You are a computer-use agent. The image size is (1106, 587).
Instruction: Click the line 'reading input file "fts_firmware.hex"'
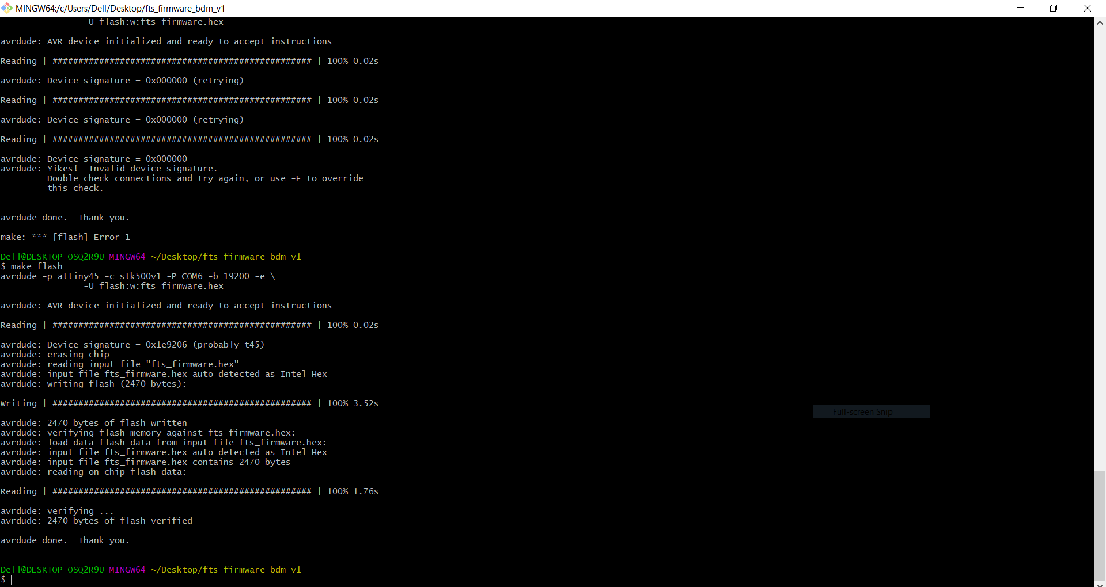pyautogui.click(x=120, y=364)
